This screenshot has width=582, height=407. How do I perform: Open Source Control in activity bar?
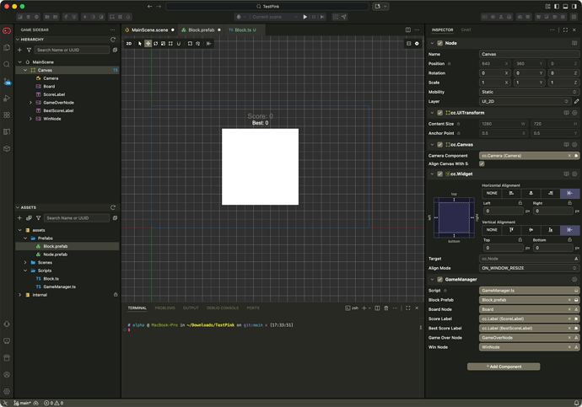7,81
